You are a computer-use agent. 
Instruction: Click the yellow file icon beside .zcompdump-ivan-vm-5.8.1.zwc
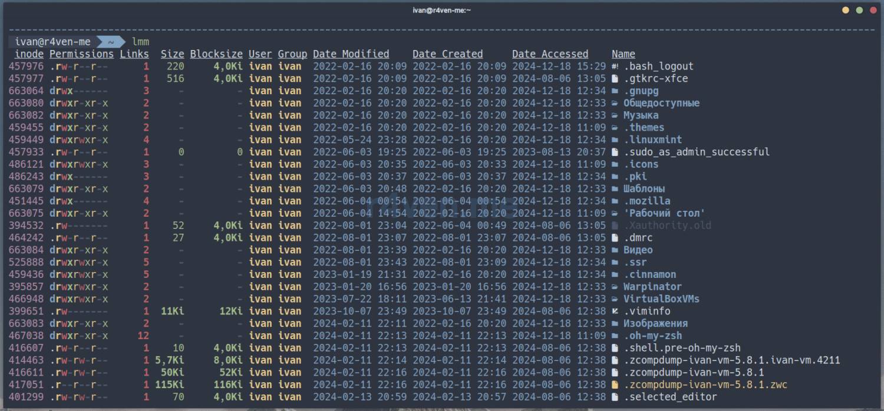615,385
